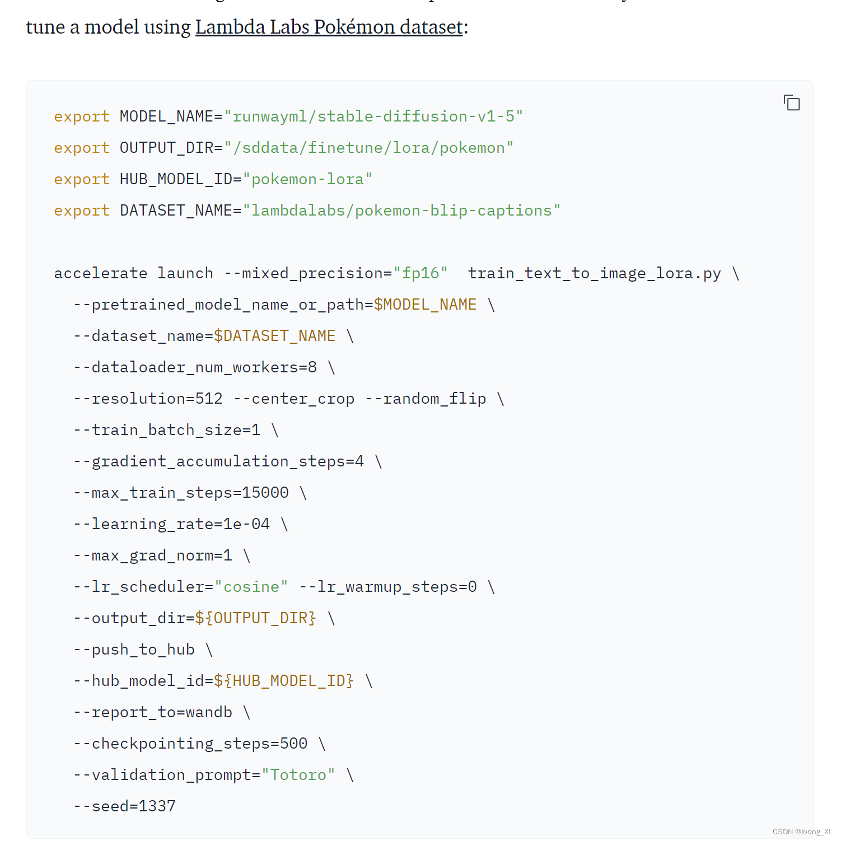The height and width of the screenshot is (841, 841).
Task: Copy the code block with the copy icon
Action: [792, 103]
